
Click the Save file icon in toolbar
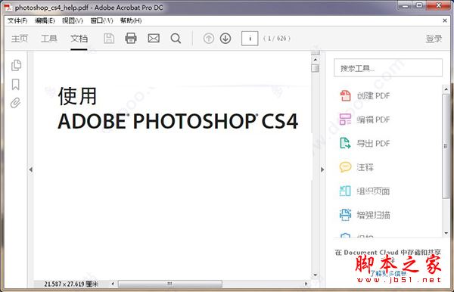109,38
